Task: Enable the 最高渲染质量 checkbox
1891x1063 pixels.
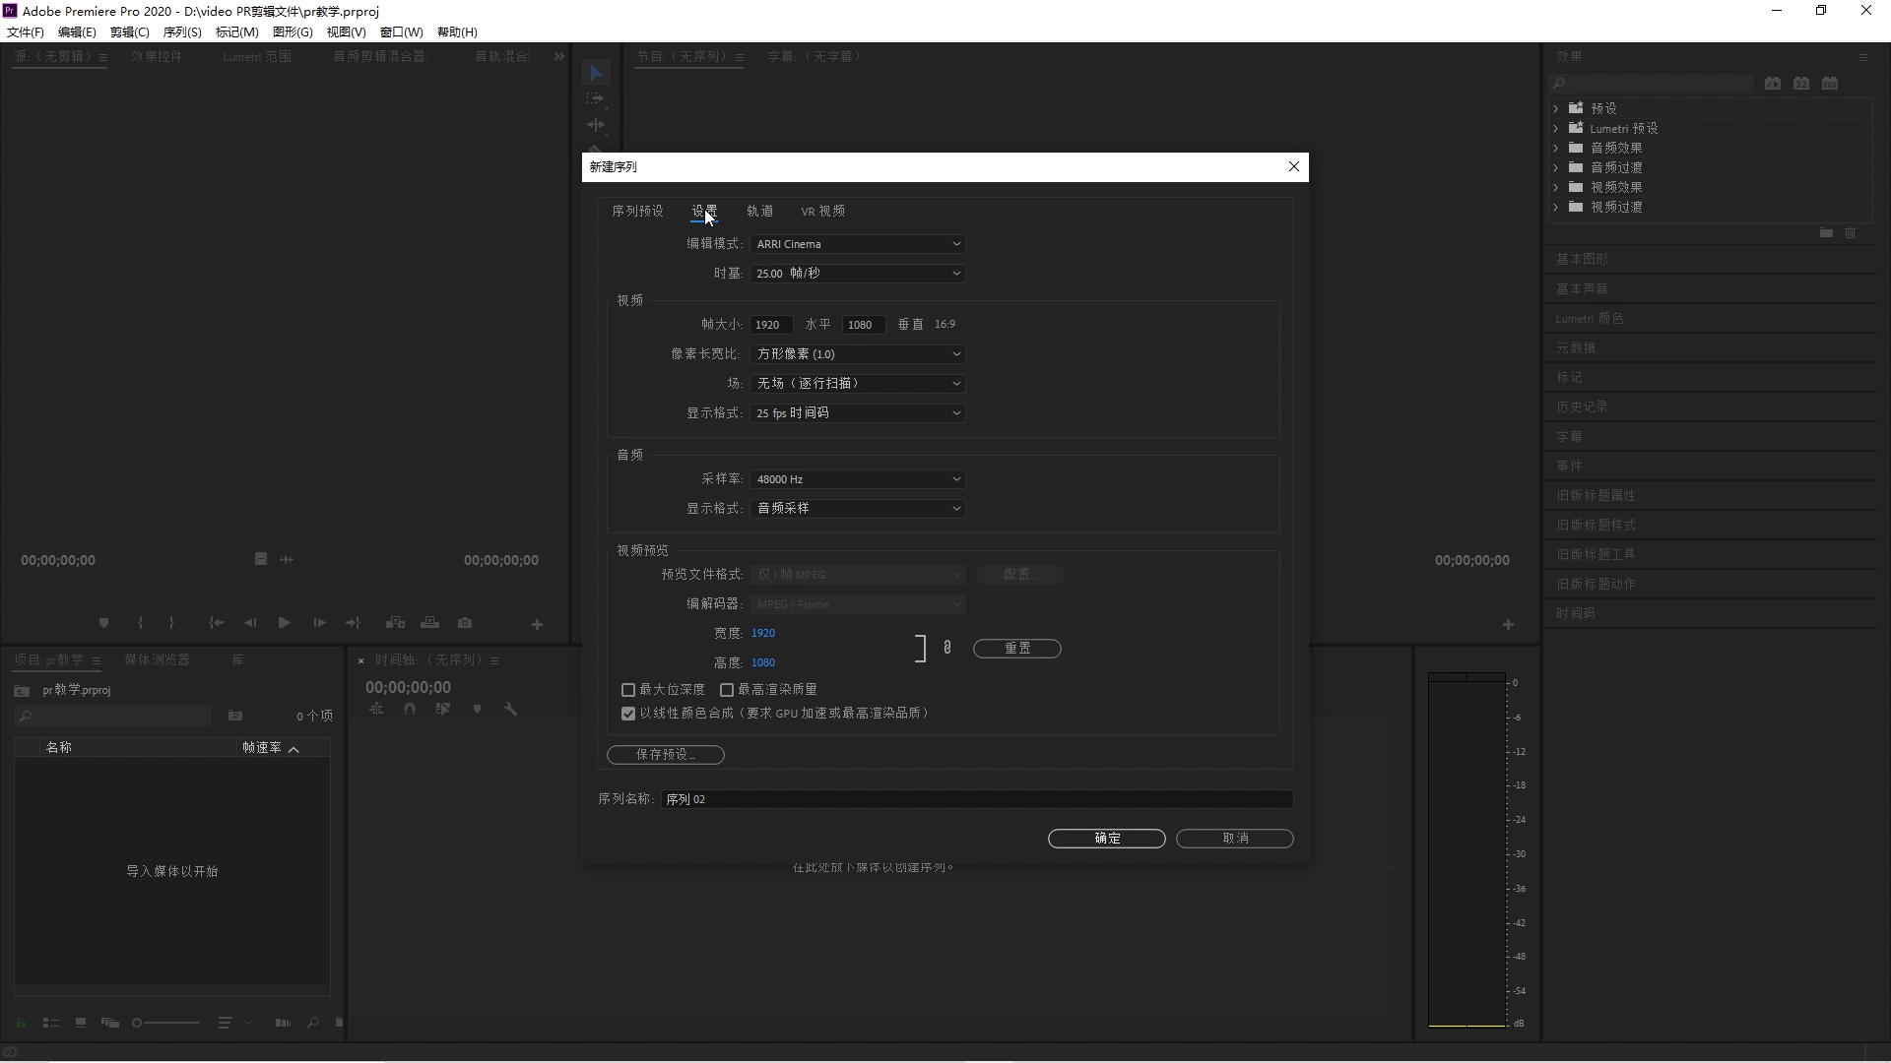Action: (727, 690)
